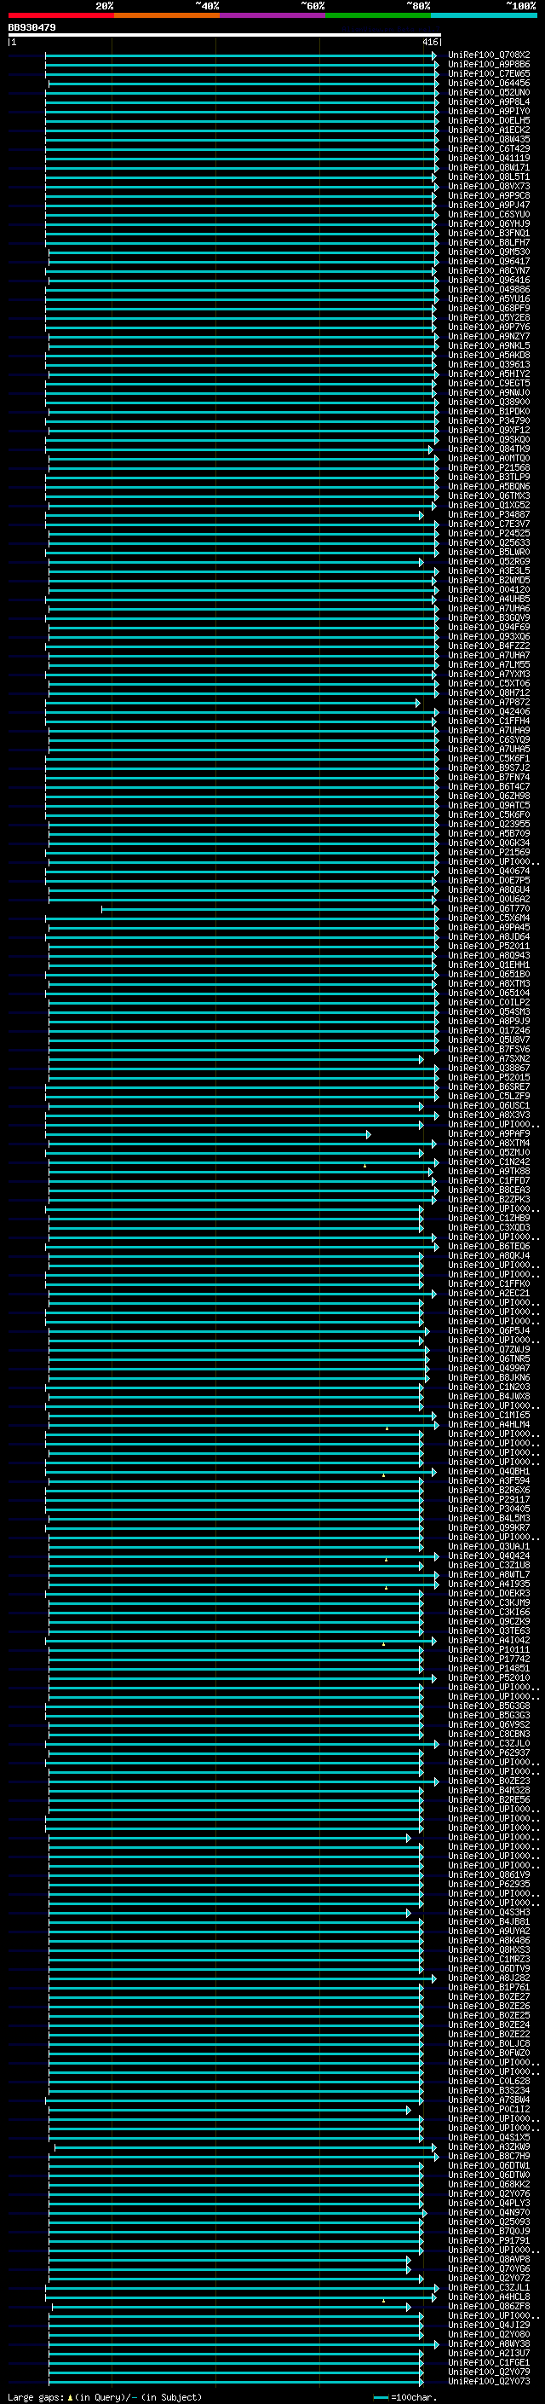Select hit label UniRef100_A9PIY0
545x2404 pixels.
(488, 111)
